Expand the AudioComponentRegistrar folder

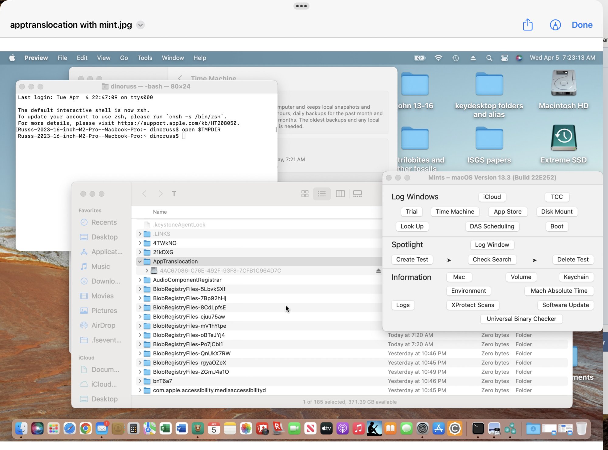[140, 280]
